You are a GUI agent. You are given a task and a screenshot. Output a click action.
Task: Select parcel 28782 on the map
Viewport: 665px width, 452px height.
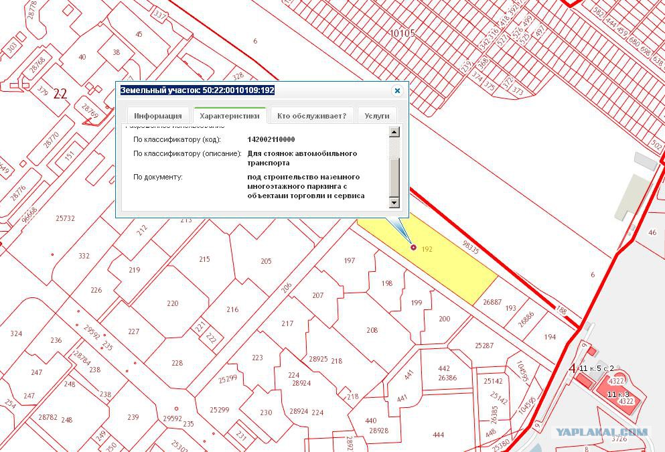[x=48, y=417]
